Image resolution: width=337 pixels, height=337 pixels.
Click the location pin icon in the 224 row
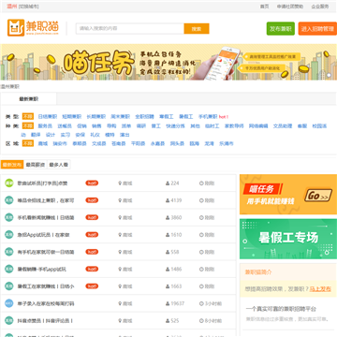click(x=120, y=183)
